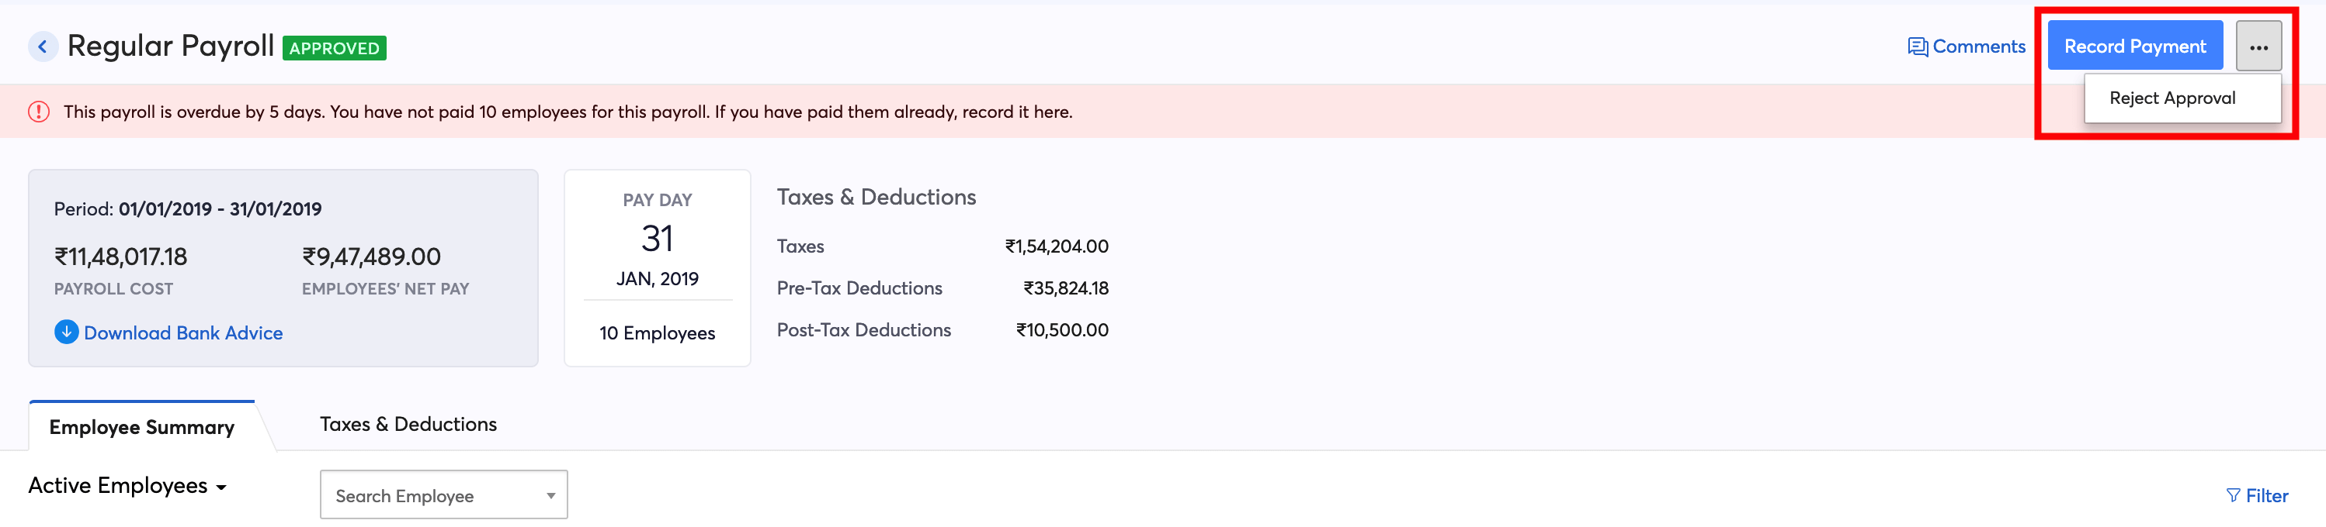
Task: Click the back arrow beside Regular Payroll
Action: [43, 46]
